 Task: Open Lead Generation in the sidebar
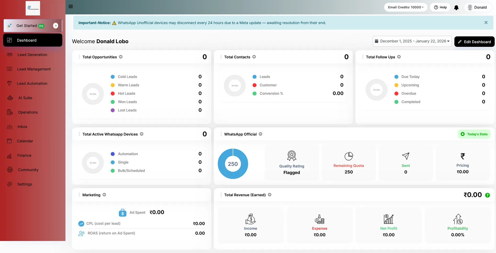point(32,55)
